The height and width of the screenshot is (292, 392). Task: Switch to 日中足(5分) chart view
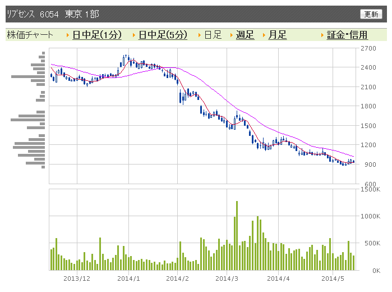point(163,35)
